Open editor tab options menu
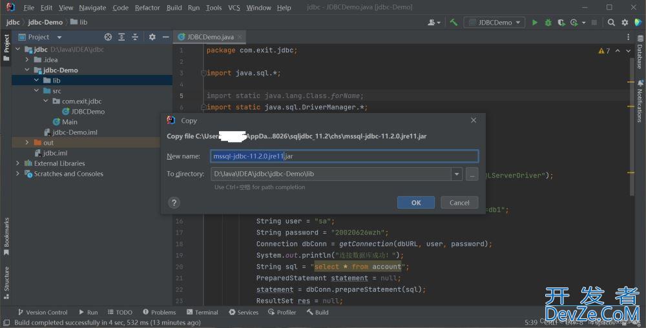The height and width of the screenshot is (328, 646). point(629,37)
